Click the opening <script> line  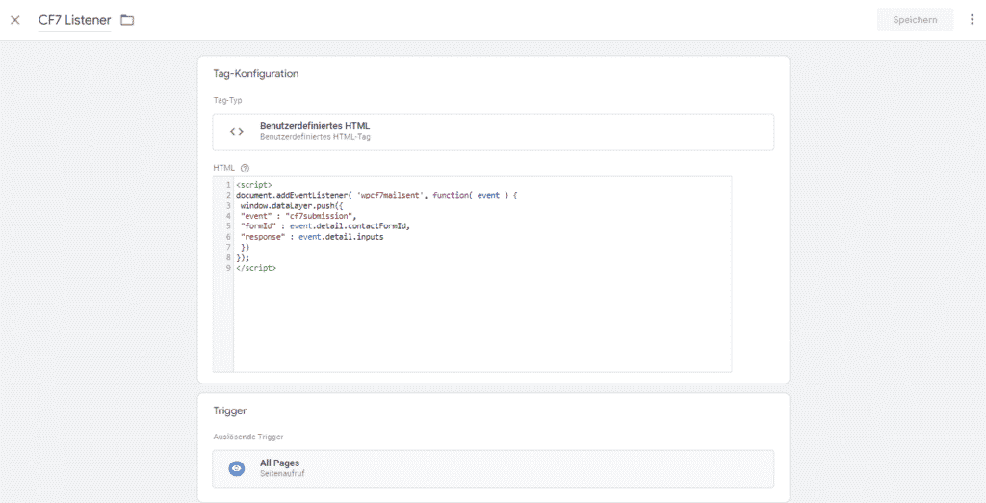tap(253, 185)
